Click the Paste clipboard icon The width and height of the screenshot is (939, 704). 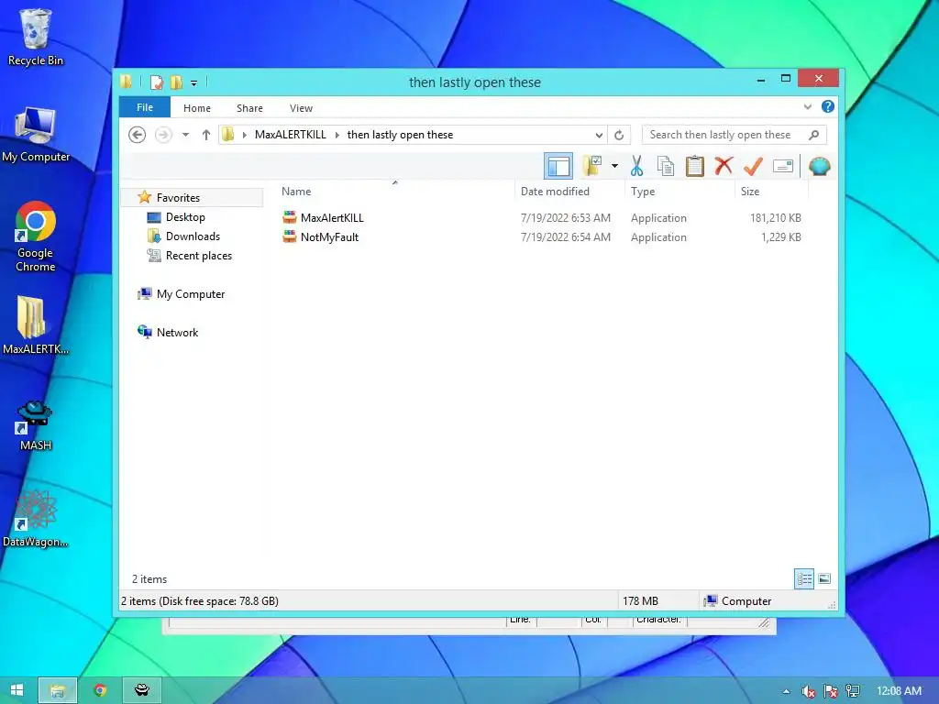(x=695, y=166)
